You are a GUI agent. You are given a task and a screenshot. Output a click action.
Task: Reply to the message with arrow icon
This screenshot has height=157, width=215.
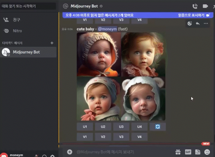(x=198, y=23)
